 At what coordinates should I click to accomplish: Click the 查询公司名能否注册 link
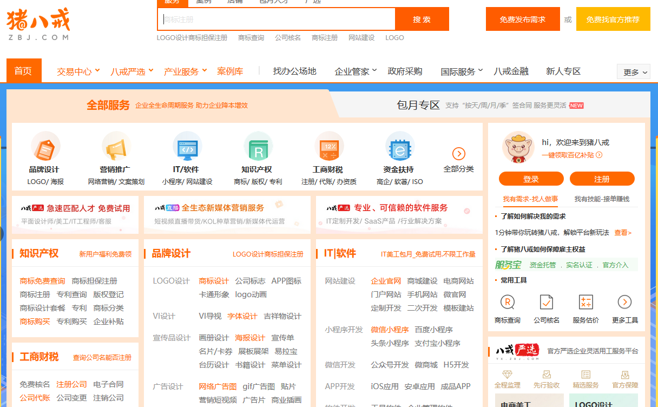pyautogui.click(x=102, y=358)
